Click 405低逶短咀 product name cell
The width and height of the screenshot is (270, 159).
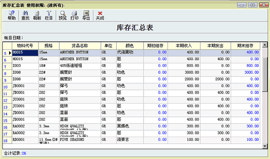pyautogui.click(x=80, y=66)
